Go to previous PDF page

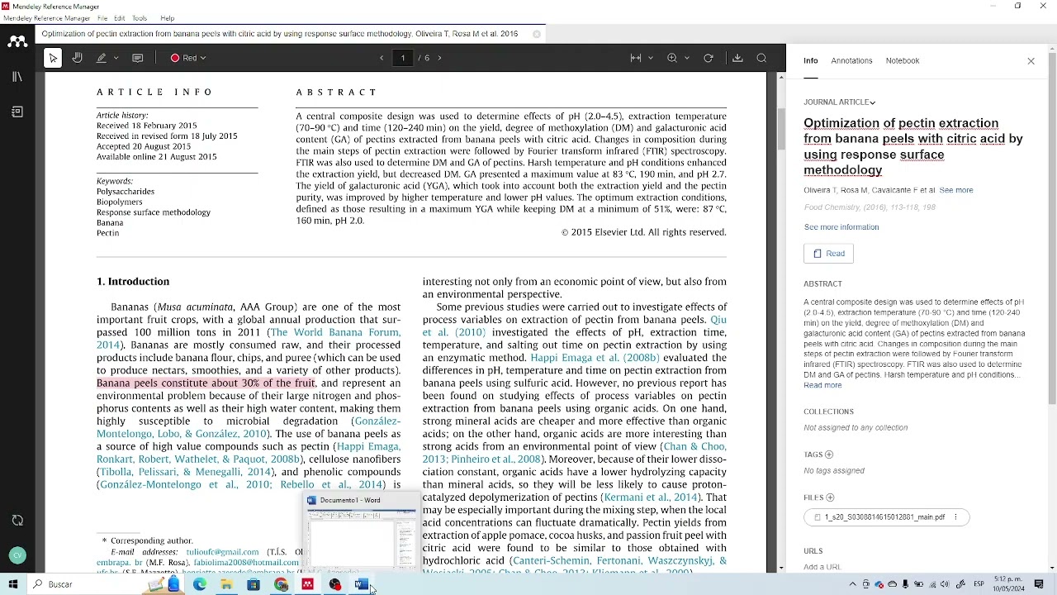(x=382, y=58)
